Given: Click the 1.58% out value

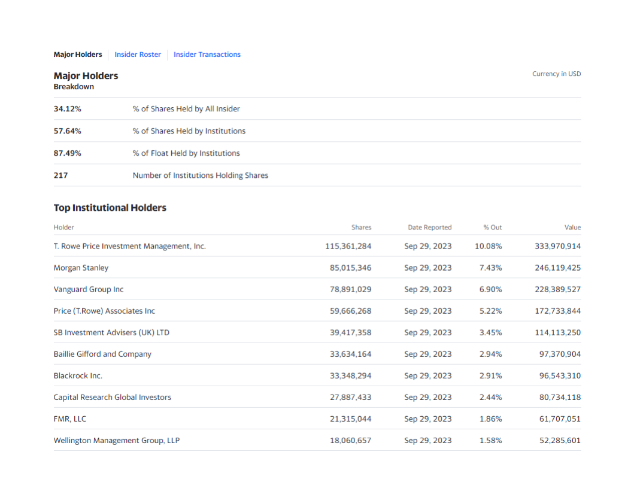Looking at the screenshot, I should [491, 440].
